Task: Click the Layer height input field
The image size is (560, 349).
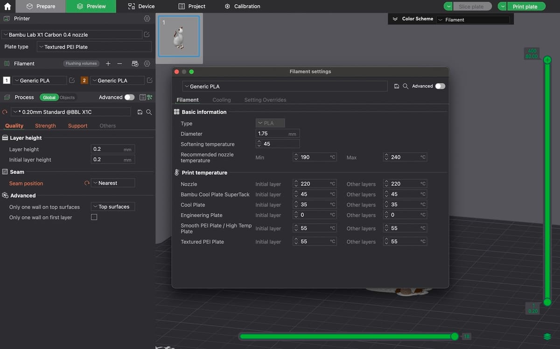Action: click(x=113, y=149)
